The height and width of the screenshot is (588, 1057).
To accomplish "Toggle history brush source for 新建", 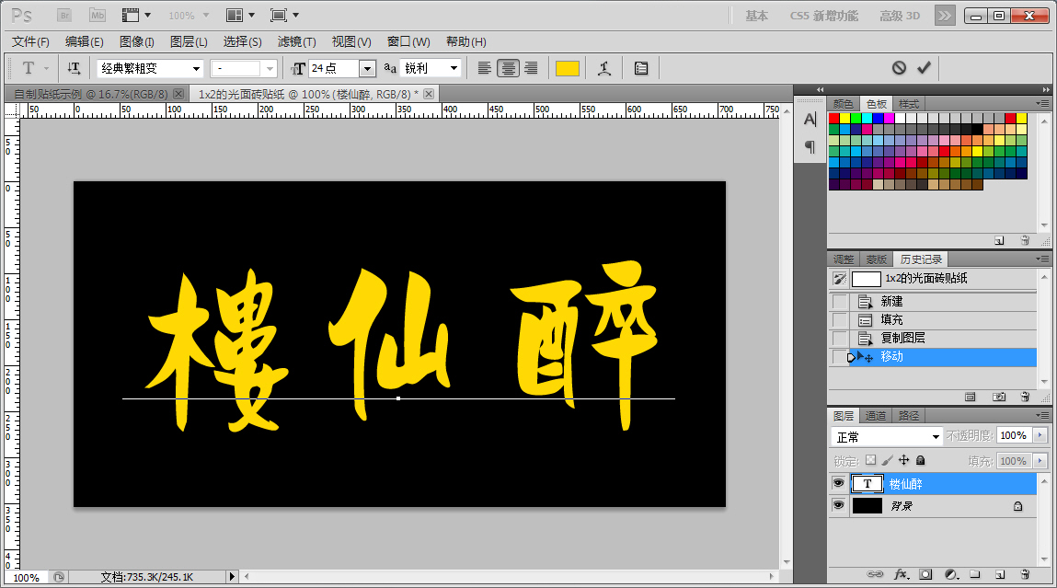I will click(839, 301).
